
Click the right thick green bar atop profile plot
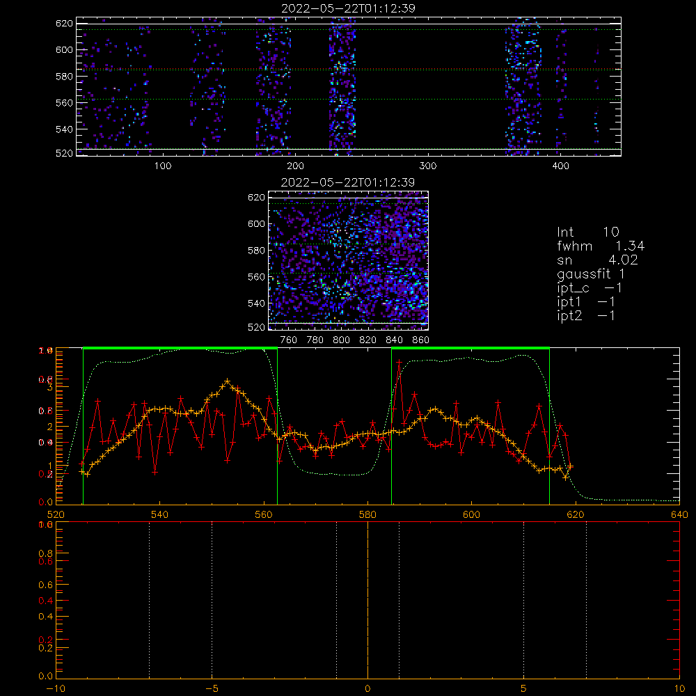(470, 348)
